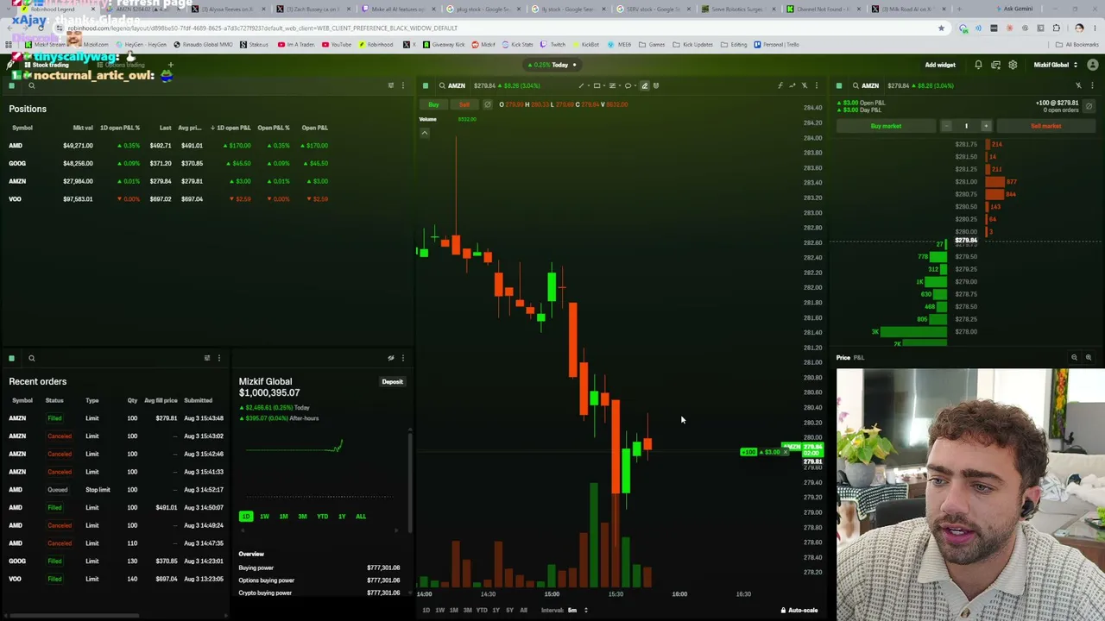
Task: Select the rectangle shape drawing tool
Action: 597,85
